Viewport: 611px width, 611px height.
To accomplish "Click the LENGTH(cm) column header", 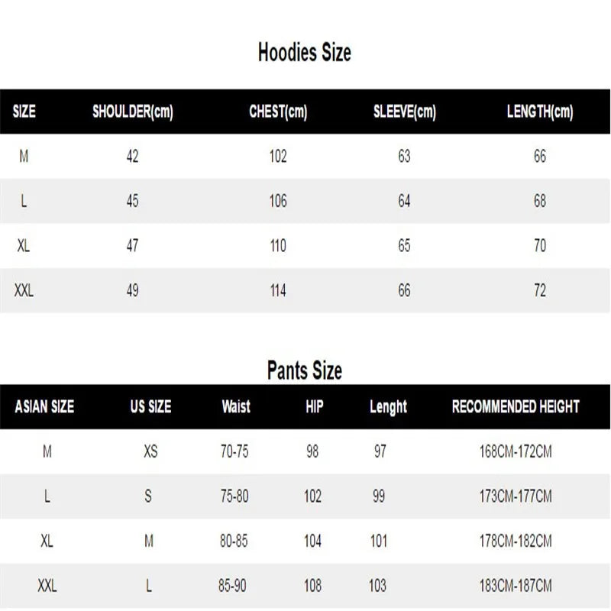I will [540, 112].
